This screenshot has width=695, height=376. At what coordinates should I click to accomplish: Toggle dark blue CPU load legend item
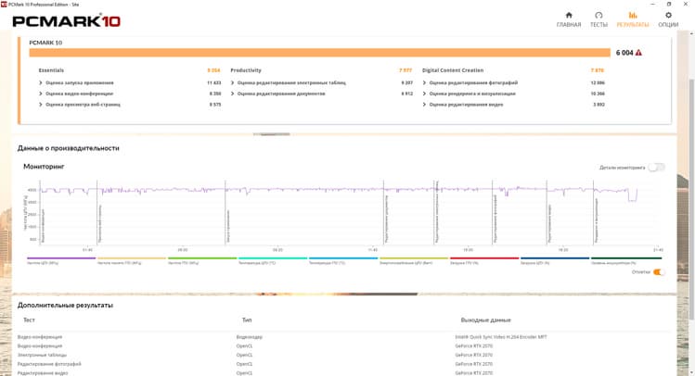[x=555, y=260]
